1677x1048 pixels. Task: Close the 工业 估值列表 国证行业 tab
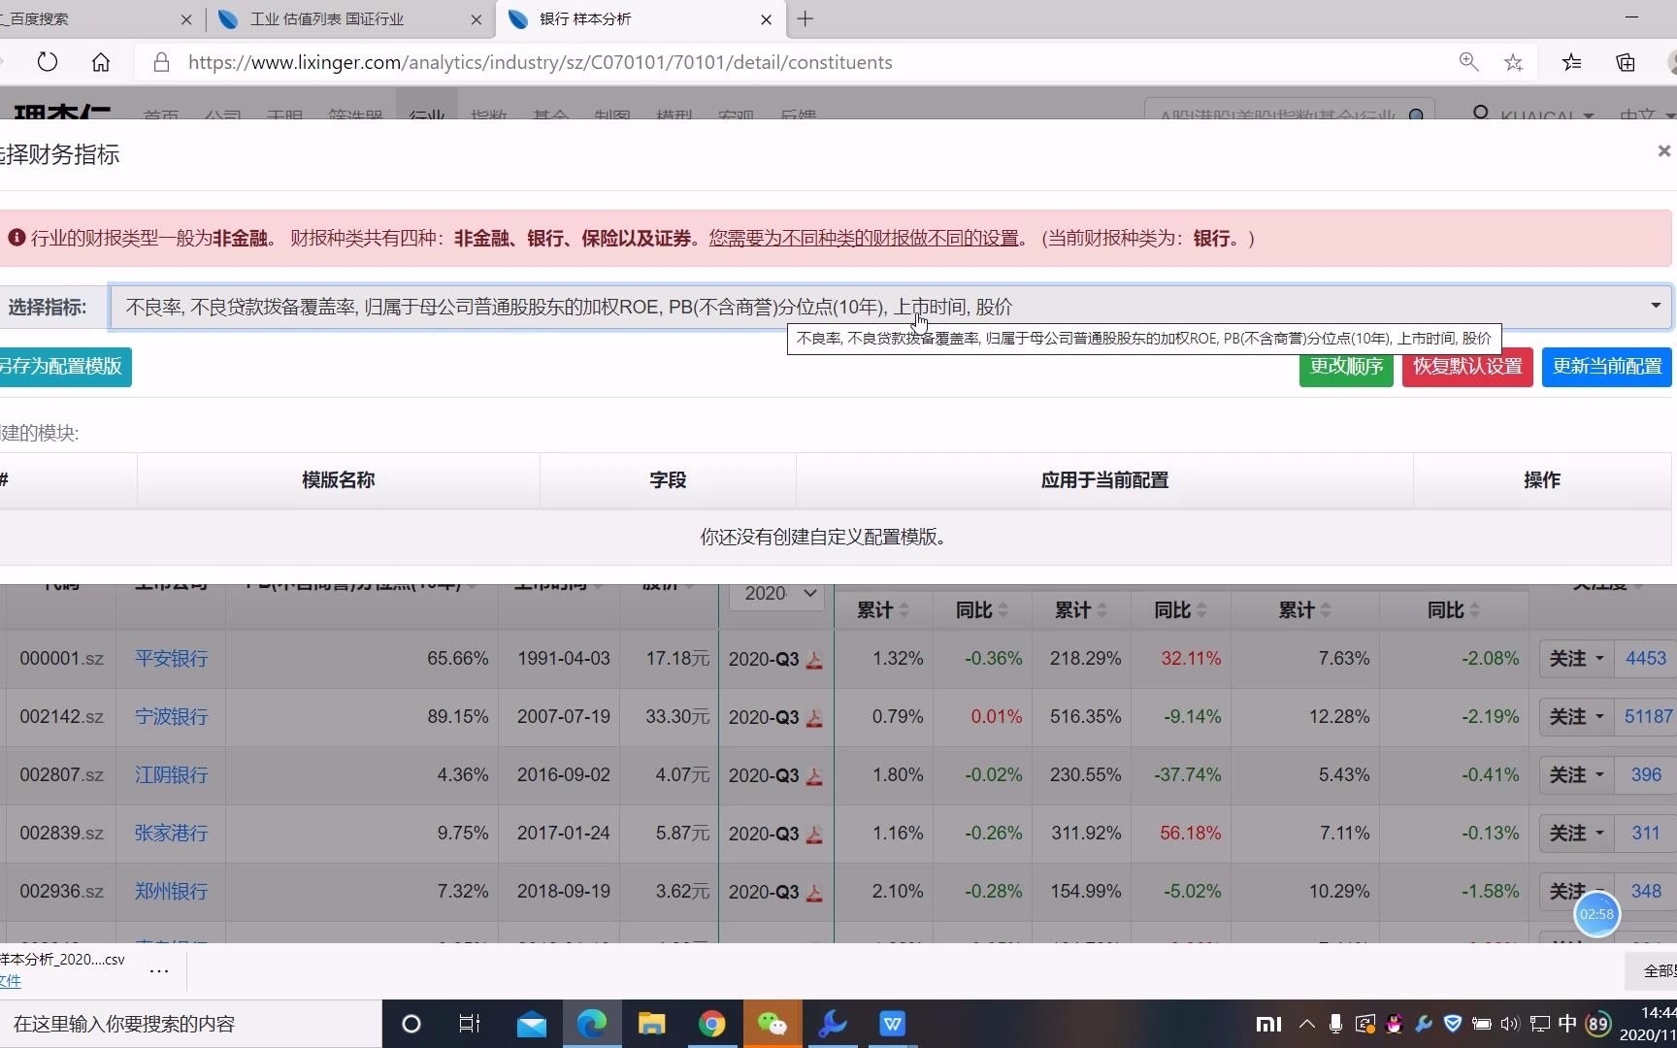477,19
